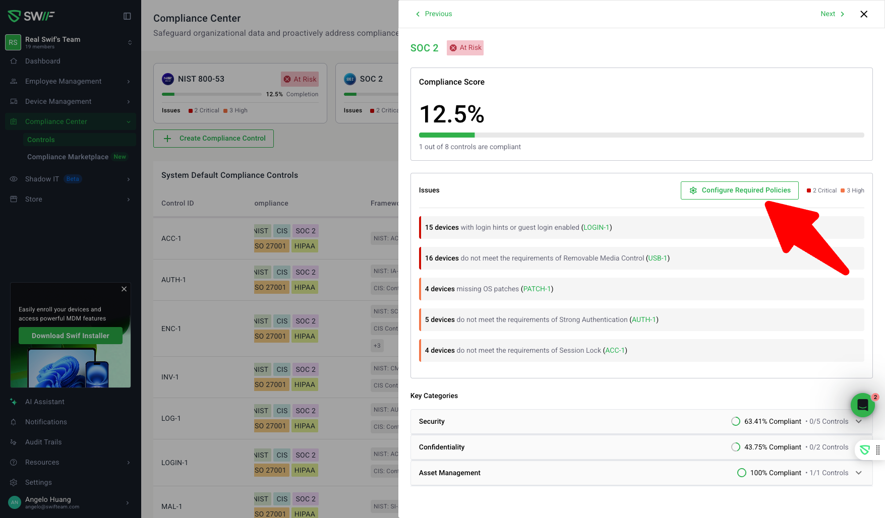Expand the Asset Management category row
This screenshot has height=518, width=885.
click(858, 473)
